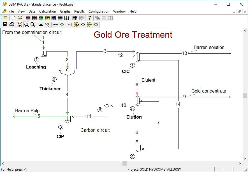Click stream number 9 on Gold concentrate line
248x172 pixels.
184,96
